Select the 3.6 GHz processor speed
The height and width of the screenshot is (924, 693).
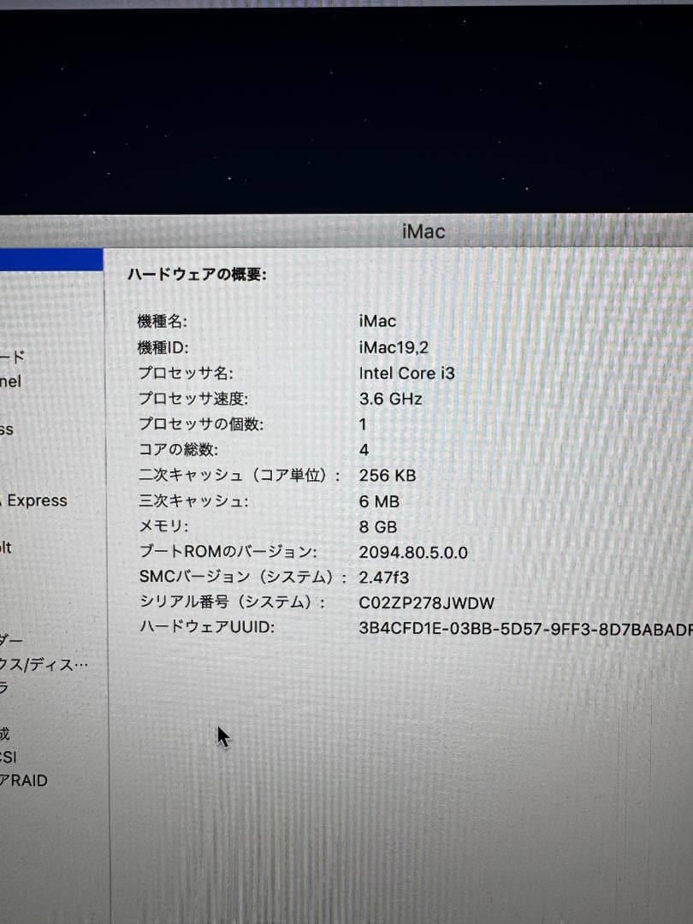click(390, 399)
